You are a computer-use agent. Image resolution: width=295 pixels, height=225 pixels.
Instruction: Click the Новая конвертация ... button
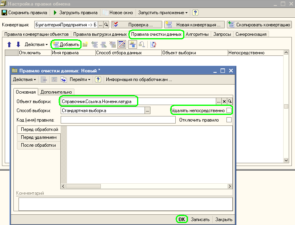195,25
